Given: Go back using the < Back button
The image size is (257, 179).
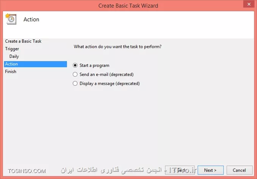Looking at the screenshot, I should [180, 170].
